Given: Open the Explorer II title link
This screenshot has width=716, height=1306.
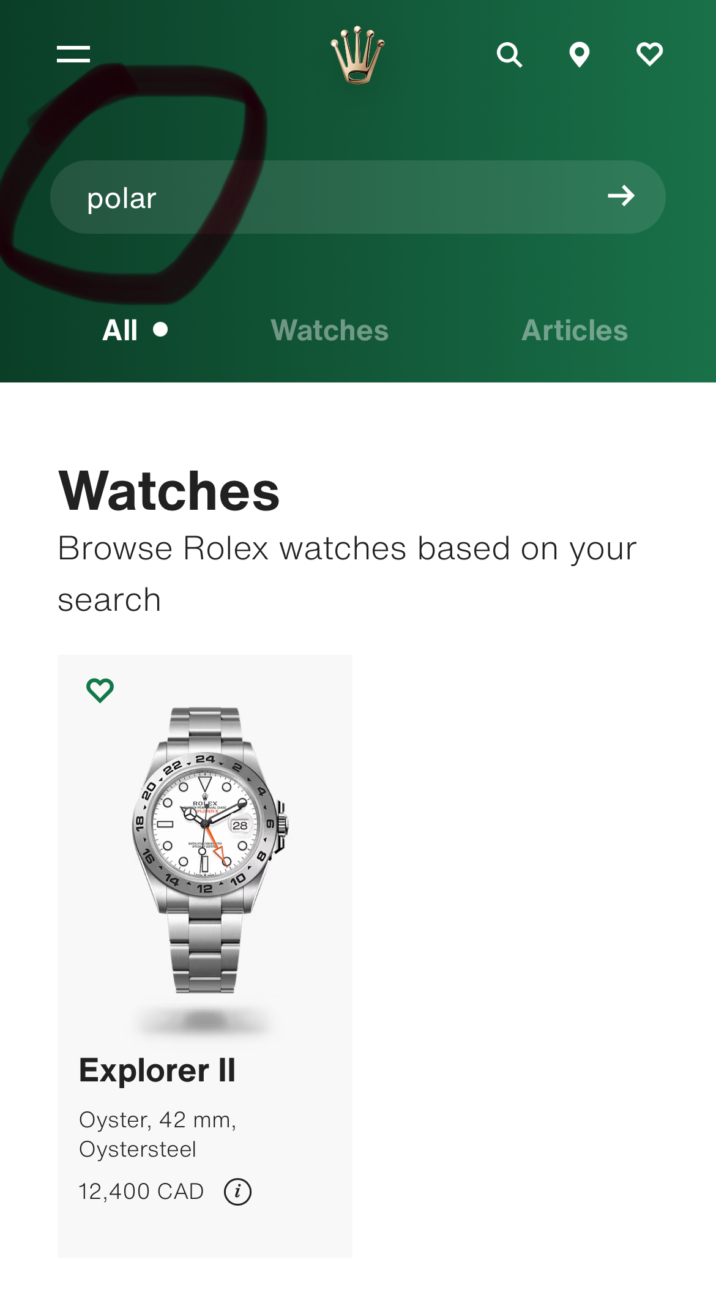Looking at the screenshot, I should tap(157, 1070).
